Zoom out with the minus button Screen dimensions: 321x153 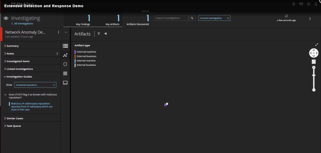[314, 90]
